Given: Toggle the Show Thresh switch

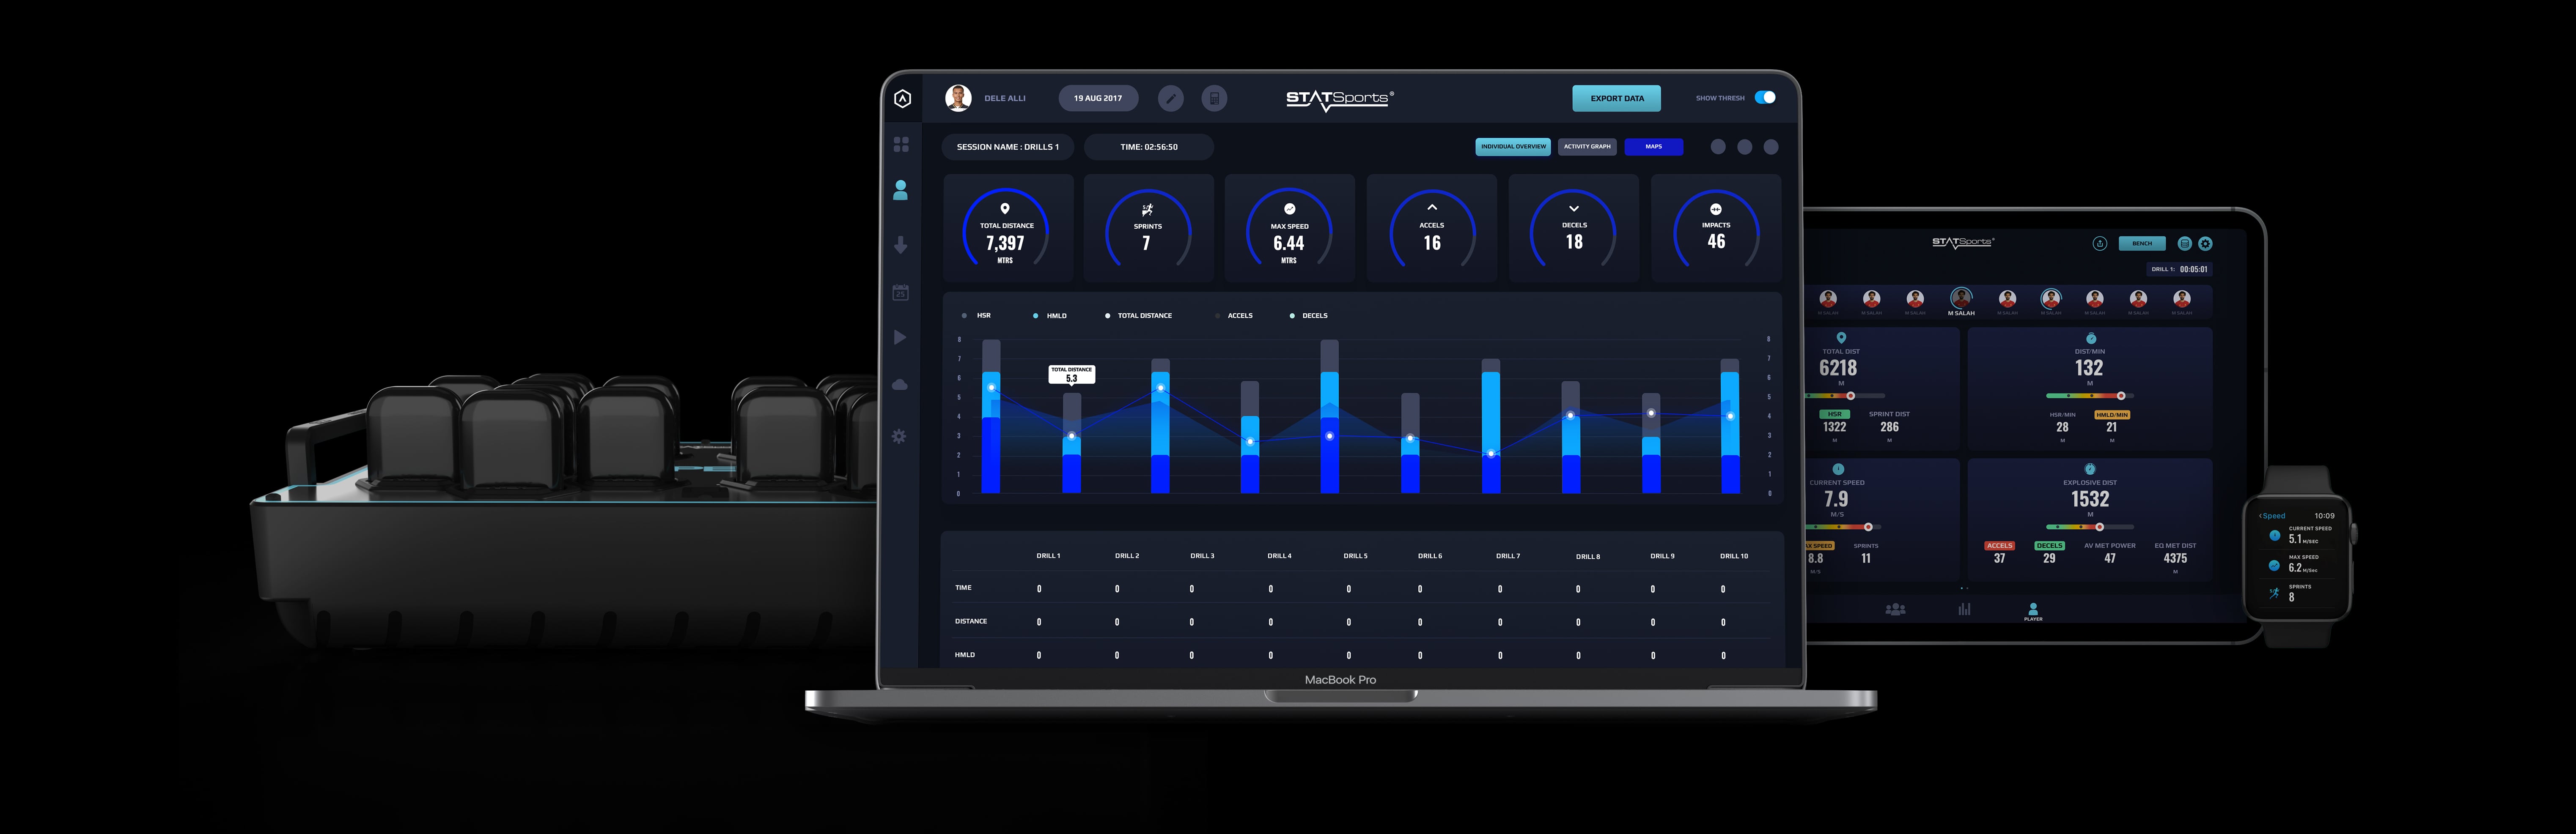Looking at the screenshot, I should (1766, 98).
